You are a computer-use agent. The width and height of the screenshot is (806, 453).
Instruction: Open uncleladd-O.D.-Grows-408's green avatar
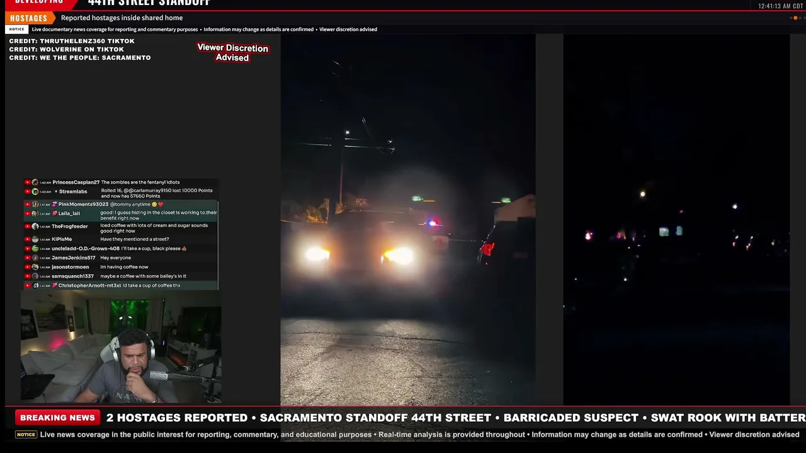[35, 249]
